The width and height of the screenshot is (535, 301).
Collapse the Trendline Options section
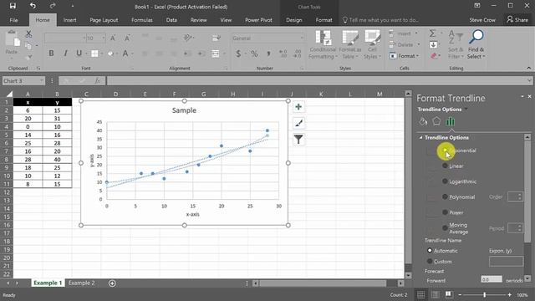click(x=421, y=137)
